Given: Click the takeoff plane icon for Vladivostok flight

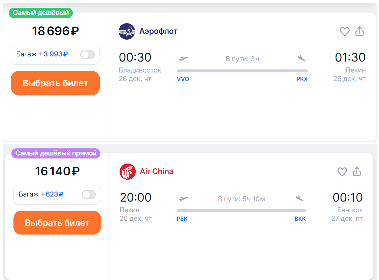Looking at the screenshot, I should point(183,58).
